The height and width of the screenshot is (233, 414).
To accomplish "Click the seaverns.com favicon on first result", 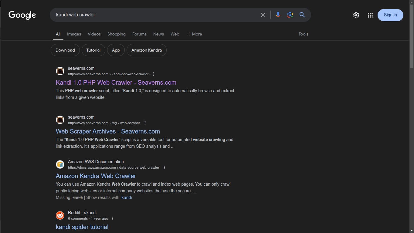I will coord(60,71).
